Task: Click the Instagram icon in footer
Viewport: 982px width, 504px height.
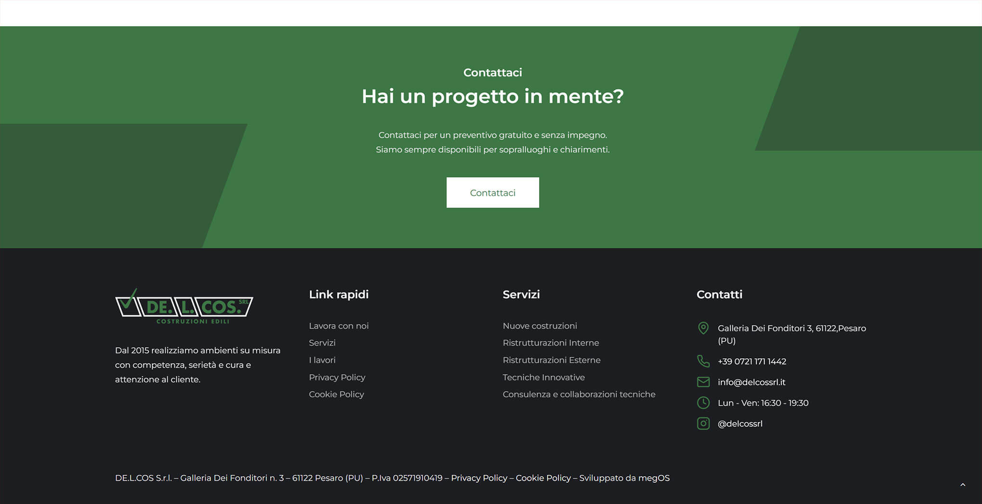Action: (x=703, y=424)
